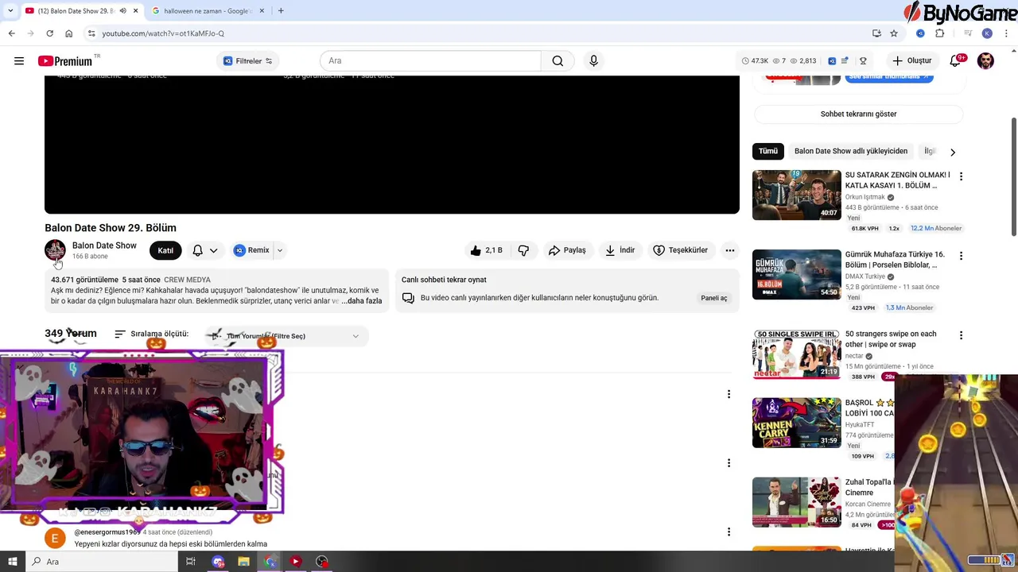Open the Tüm Yorumlar filter dropdown
The width and height of the screenshot is (1018, 572).
(286, 336)
